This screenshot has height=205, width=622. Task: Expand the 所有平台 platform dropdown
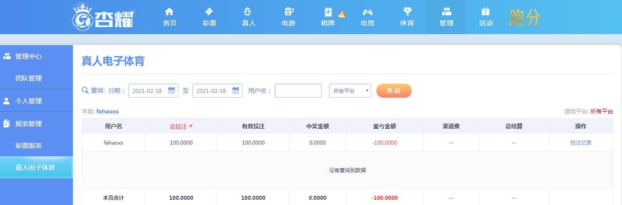350,91
